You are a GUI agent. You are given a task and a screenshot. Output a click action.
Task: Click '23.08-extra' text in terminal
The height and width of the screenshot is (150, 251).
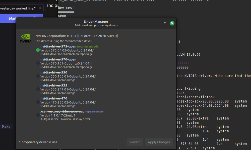pyautogui.click(x=198, y=118)
